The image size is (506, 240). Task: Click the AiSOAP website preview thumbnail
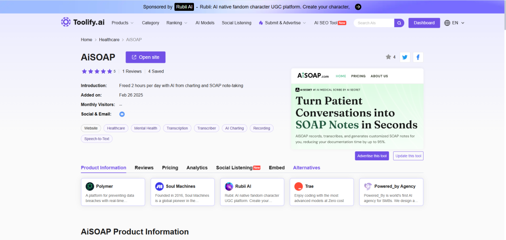(x=357, y=109)
